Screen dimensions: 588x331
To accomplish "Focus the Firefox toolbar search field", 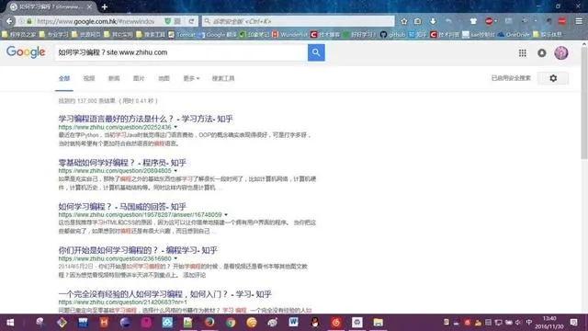I will [x=299, y=21].
